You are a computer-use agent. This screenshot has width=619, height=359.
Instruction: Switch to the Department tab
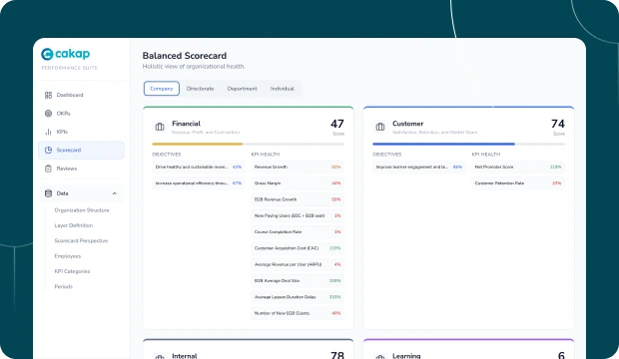[x=242, y=89]
